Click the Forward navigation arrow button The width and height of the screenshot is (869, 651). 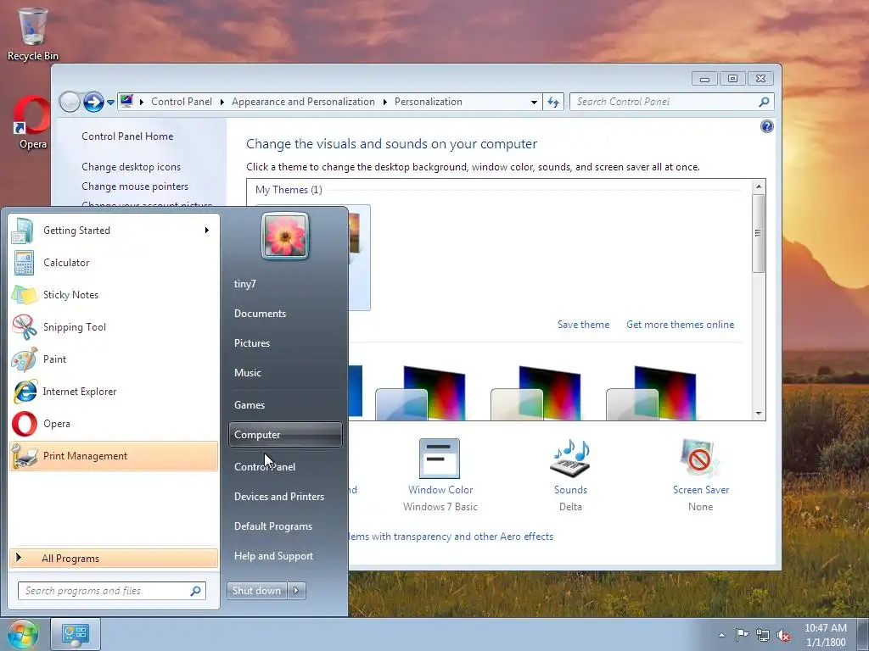click(93, 102)
